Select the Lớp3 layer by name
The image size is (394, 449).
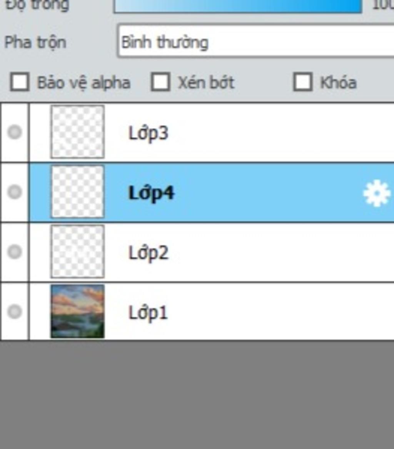click(x=148, y=133)
